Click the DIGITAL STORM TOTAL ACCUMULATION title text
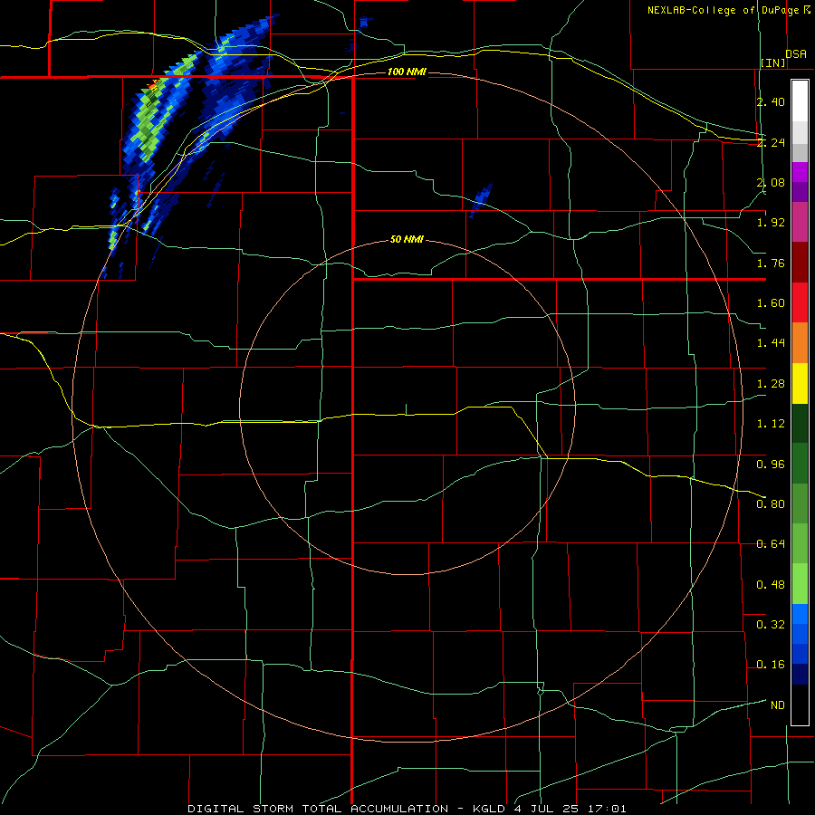 click(318, 809)
